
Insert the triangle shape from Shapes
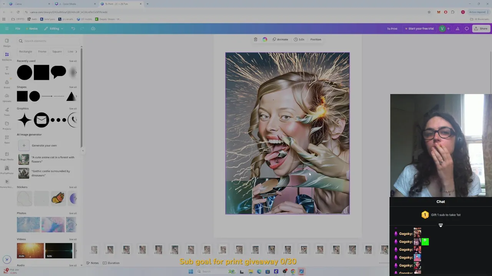click(x=71, y=96)
